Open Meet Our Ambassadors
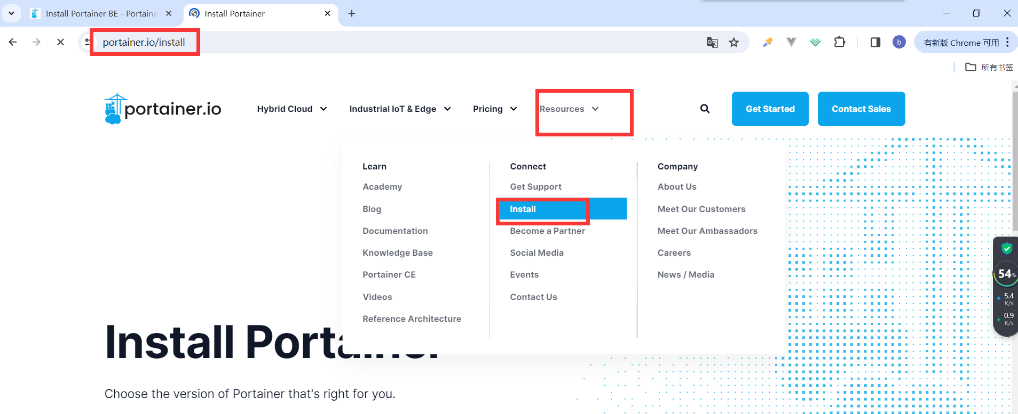 tap(707, 231)
